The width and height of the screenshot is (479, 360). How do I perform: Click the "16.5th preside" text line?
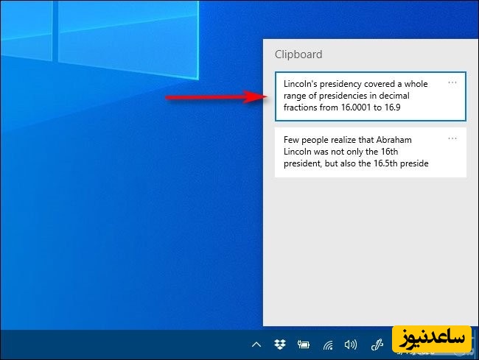(356, 163)
